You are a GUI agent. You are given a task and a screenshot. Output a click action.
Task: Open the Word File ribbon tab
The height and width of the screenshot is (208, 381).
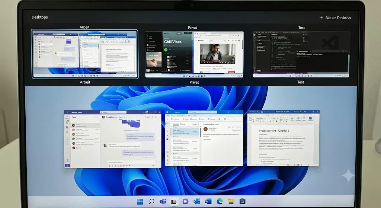[x=250, y=115]
